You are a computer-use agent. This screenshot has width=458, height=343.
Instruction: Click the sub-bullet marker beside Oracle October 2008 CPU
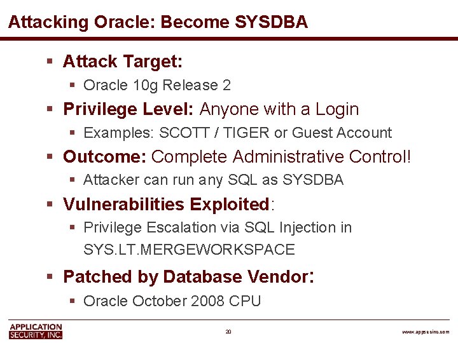click(x=74, y=301)
